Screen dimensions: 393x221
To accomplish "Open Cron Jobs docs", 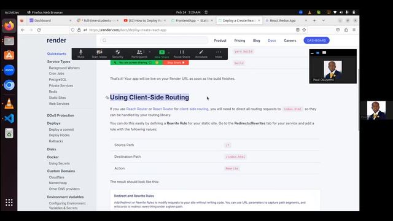I will pos(56,74).
